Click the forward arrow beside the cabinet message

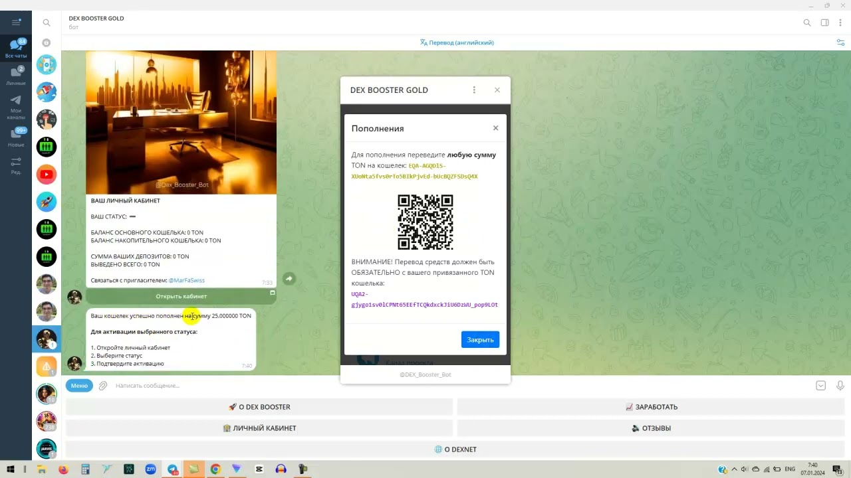[x=289, y=279]
